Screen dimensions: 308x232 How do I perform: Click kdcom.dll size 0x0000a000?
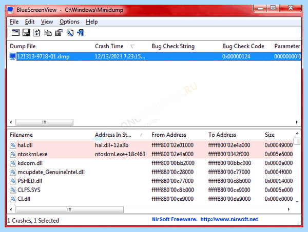coord(279,163)
